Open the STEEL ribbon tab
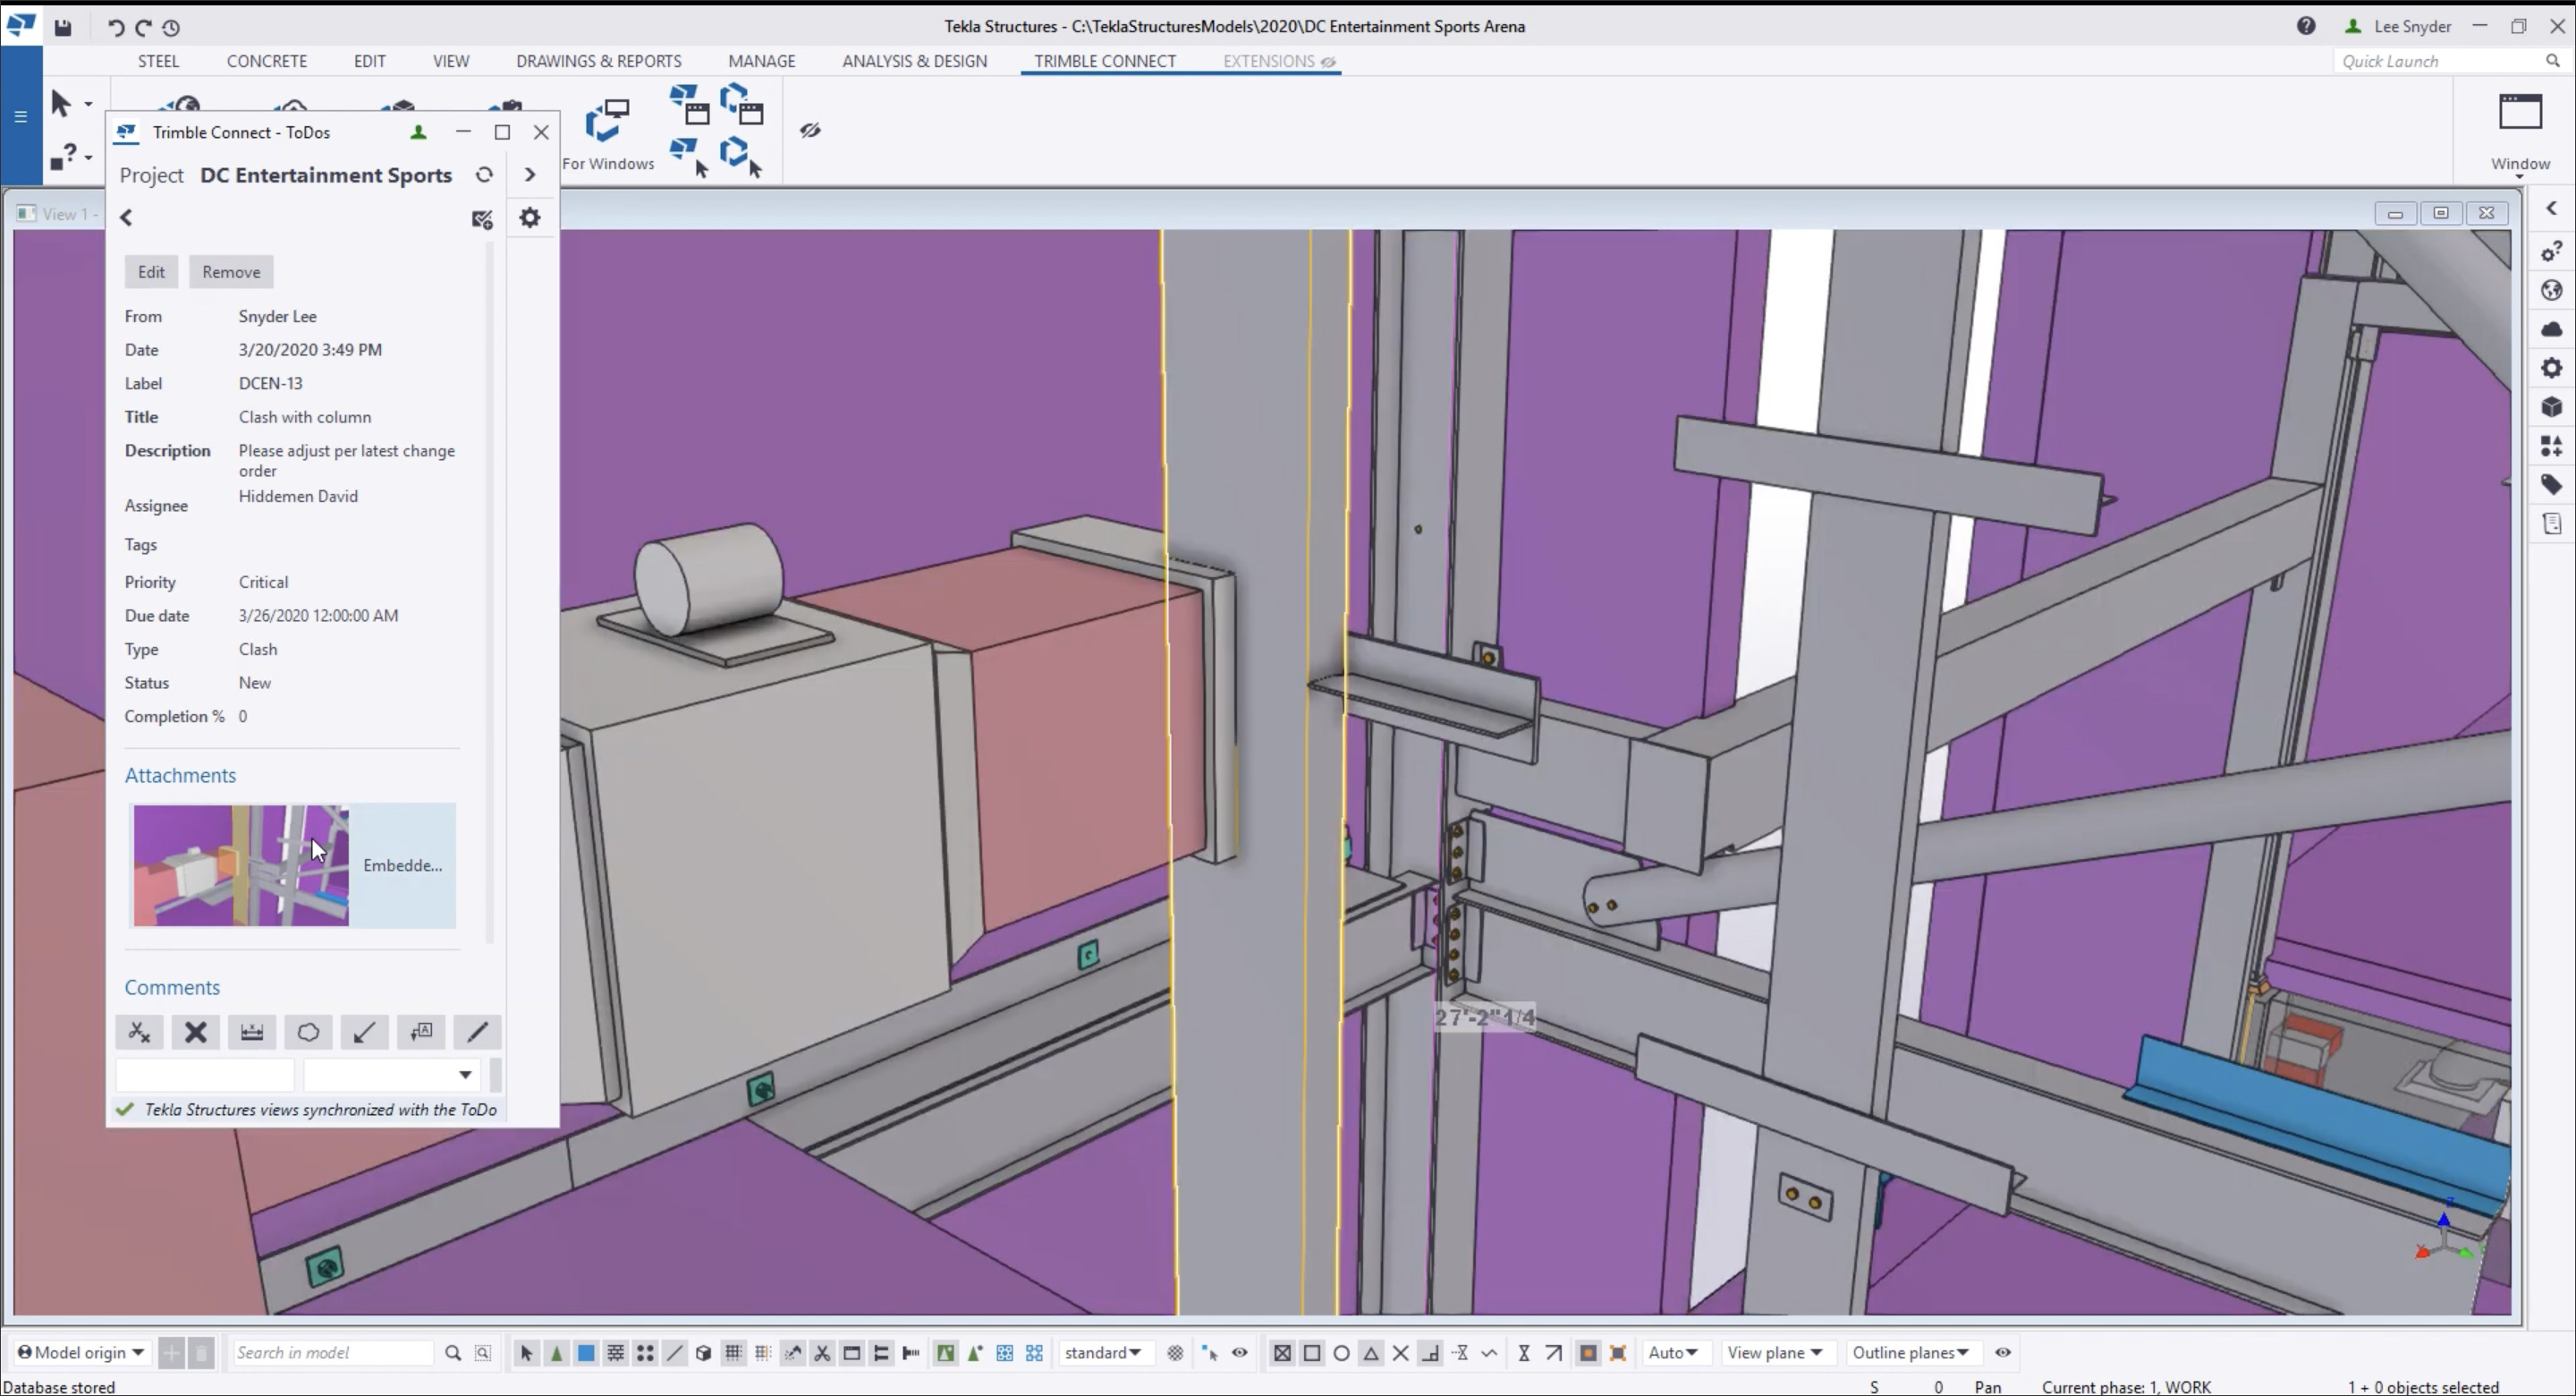 tap(159, 61)
